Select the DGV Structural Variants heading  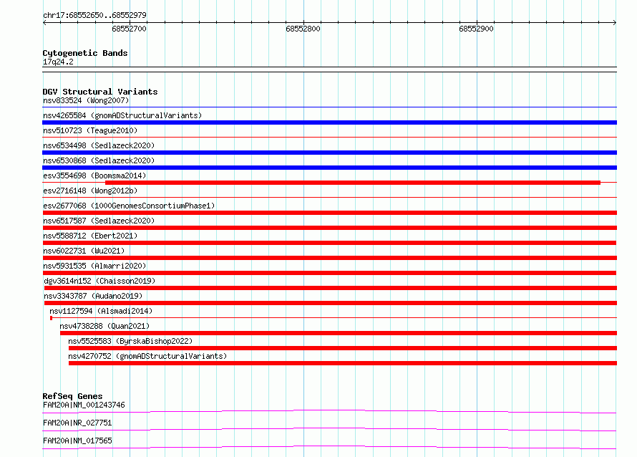[100, 92]
